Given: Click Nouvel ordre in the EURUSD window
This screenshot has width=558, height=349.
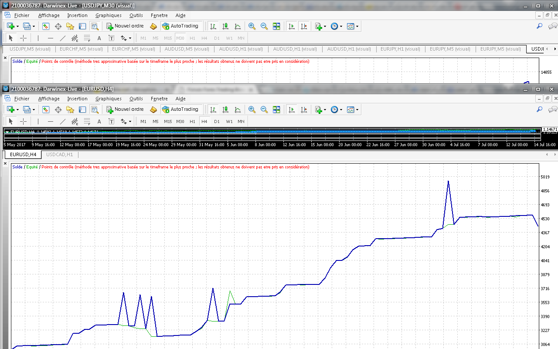Looking at the screenshot, I should coord(125,109).
